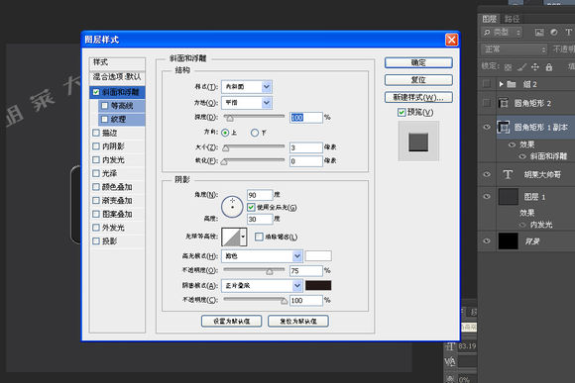Select 样式 in the left list
This screenshot has width=575, height=383.
click(x=117, y=62)
